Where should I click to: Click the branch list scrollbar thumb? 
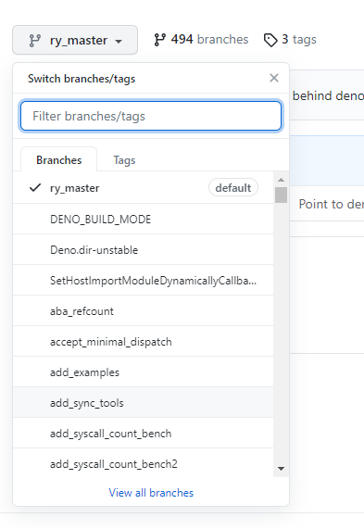[281, 195]
